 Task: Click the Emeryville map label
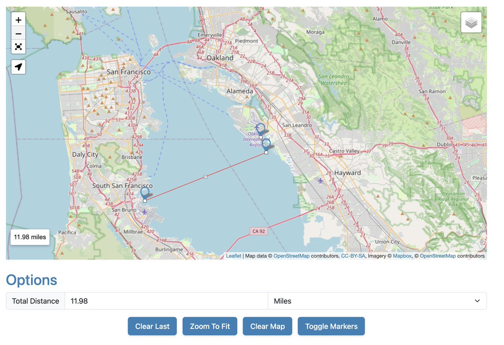tap(210, 35)
